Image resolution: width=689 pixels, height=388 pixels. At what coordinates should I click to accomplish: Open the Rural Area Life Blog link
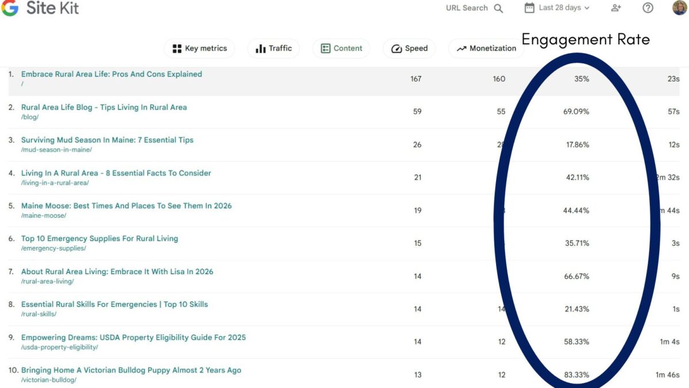pos(104,107)
